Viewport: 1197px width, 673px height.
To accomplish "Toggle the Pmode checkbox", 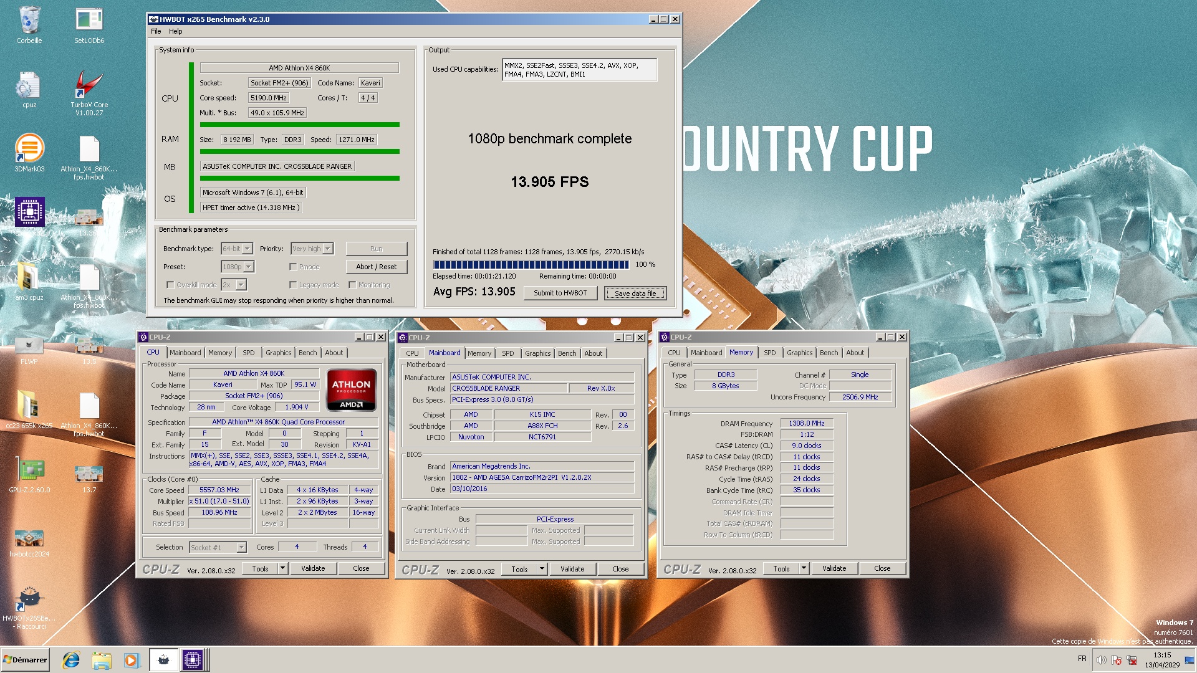I will tap(293, 267).
